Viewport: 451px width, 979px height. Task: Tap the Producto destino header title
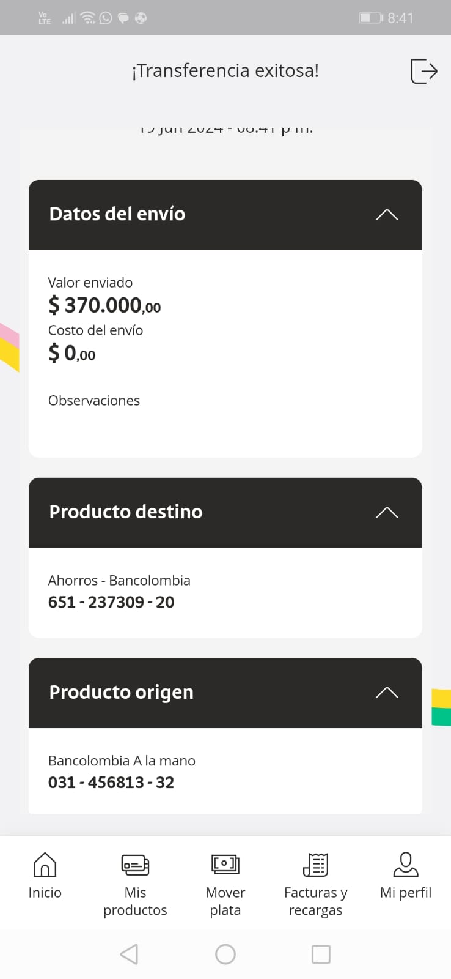[x=126, y=512]
